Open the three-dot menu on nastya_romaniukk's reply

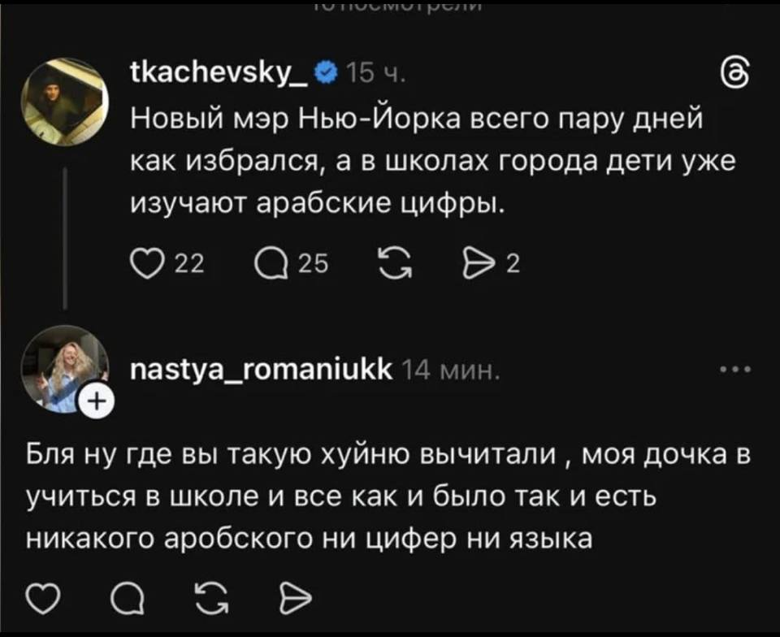tap(737, 371)
